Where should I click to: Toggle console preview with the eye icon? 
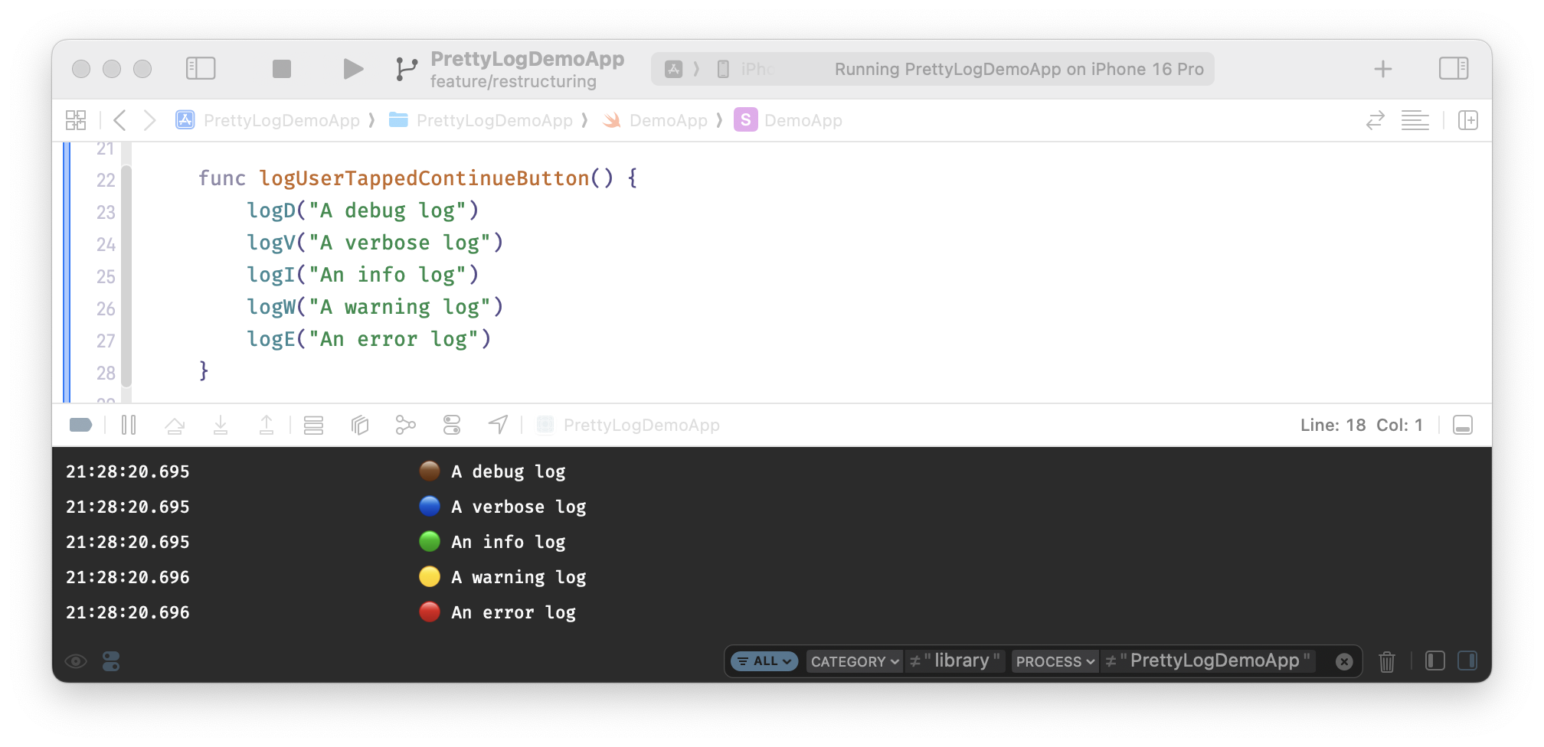coord(76,661)
